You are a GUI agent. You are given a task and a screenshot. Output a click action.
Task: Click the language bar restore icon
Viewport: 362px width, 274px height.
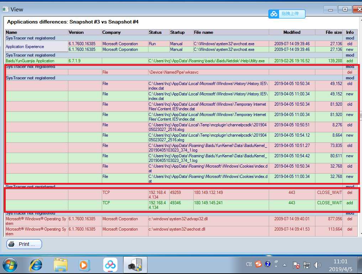[x=276, y=262]
